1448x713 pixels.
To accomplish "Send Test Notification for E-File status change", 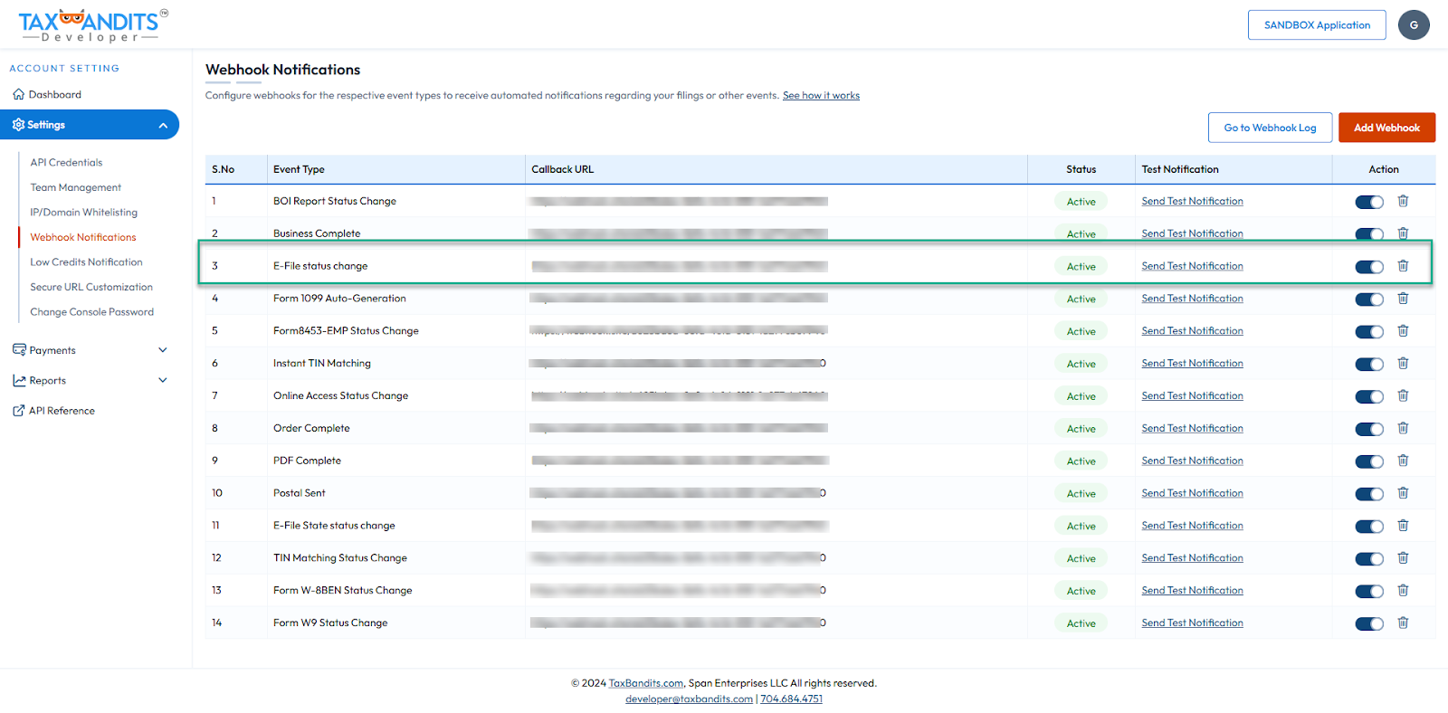I will click(x=1192, y=266).
